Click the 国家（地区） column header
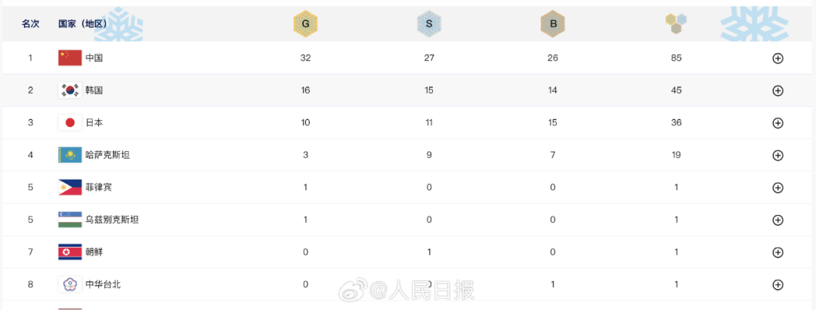Viewport: 816px width, 317px height. [82, 24]
